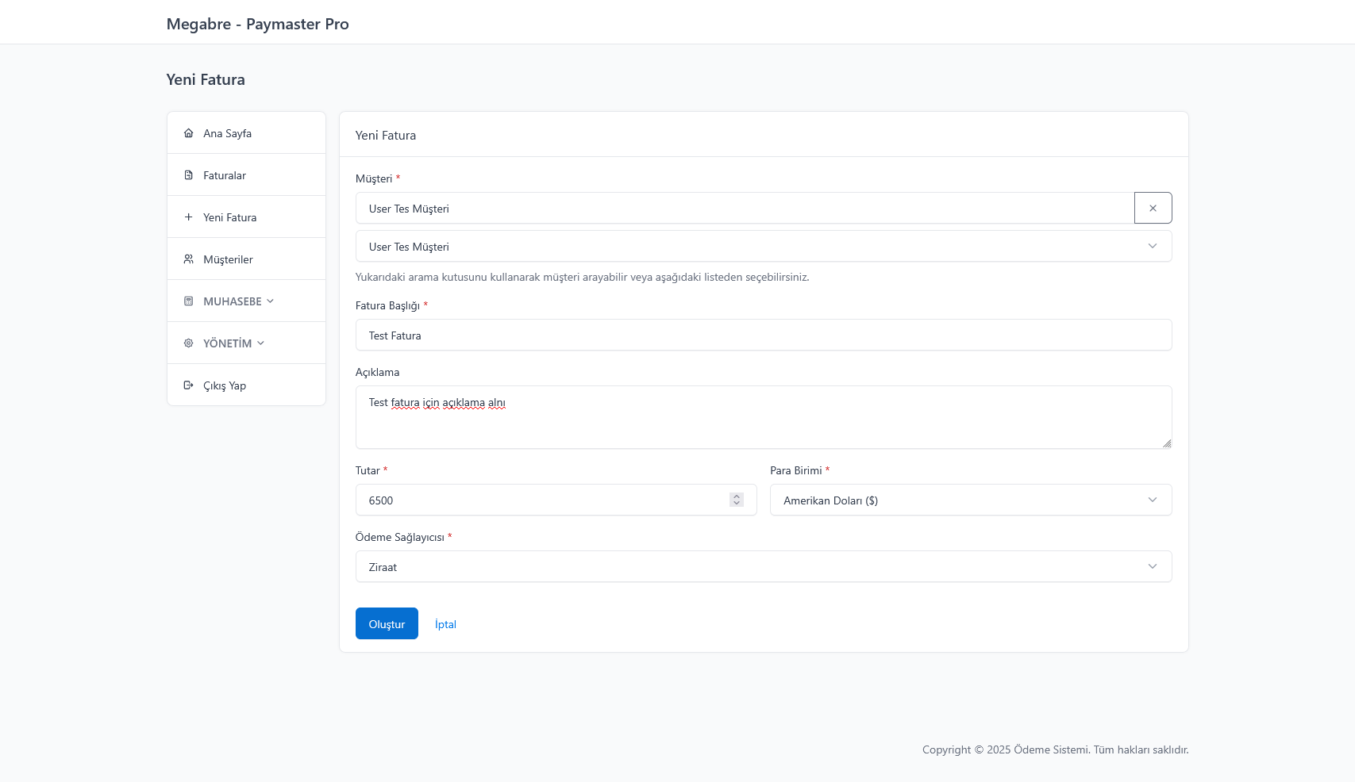Viewport: 1355px width, 782px height.
Task: Expand the MUHASEBE sidebar section
Action: [238, 301]
